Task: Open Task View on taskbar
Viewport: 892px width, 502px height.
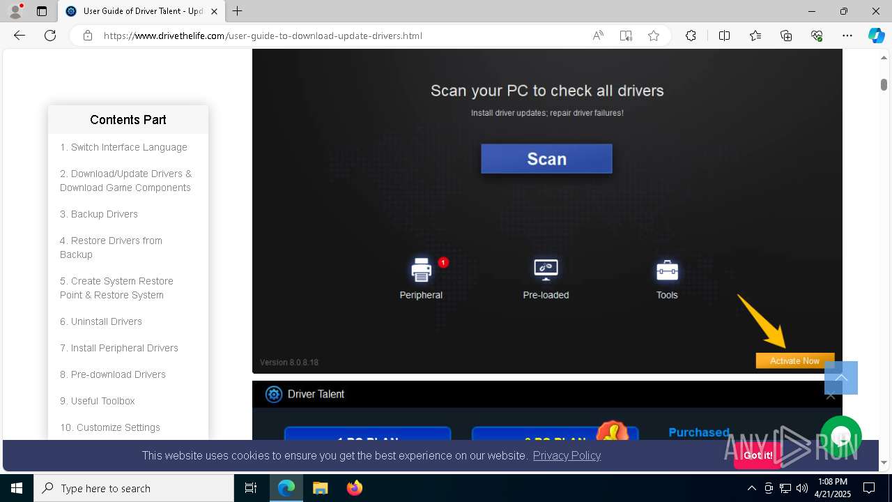Action: [x=251, y=488]
